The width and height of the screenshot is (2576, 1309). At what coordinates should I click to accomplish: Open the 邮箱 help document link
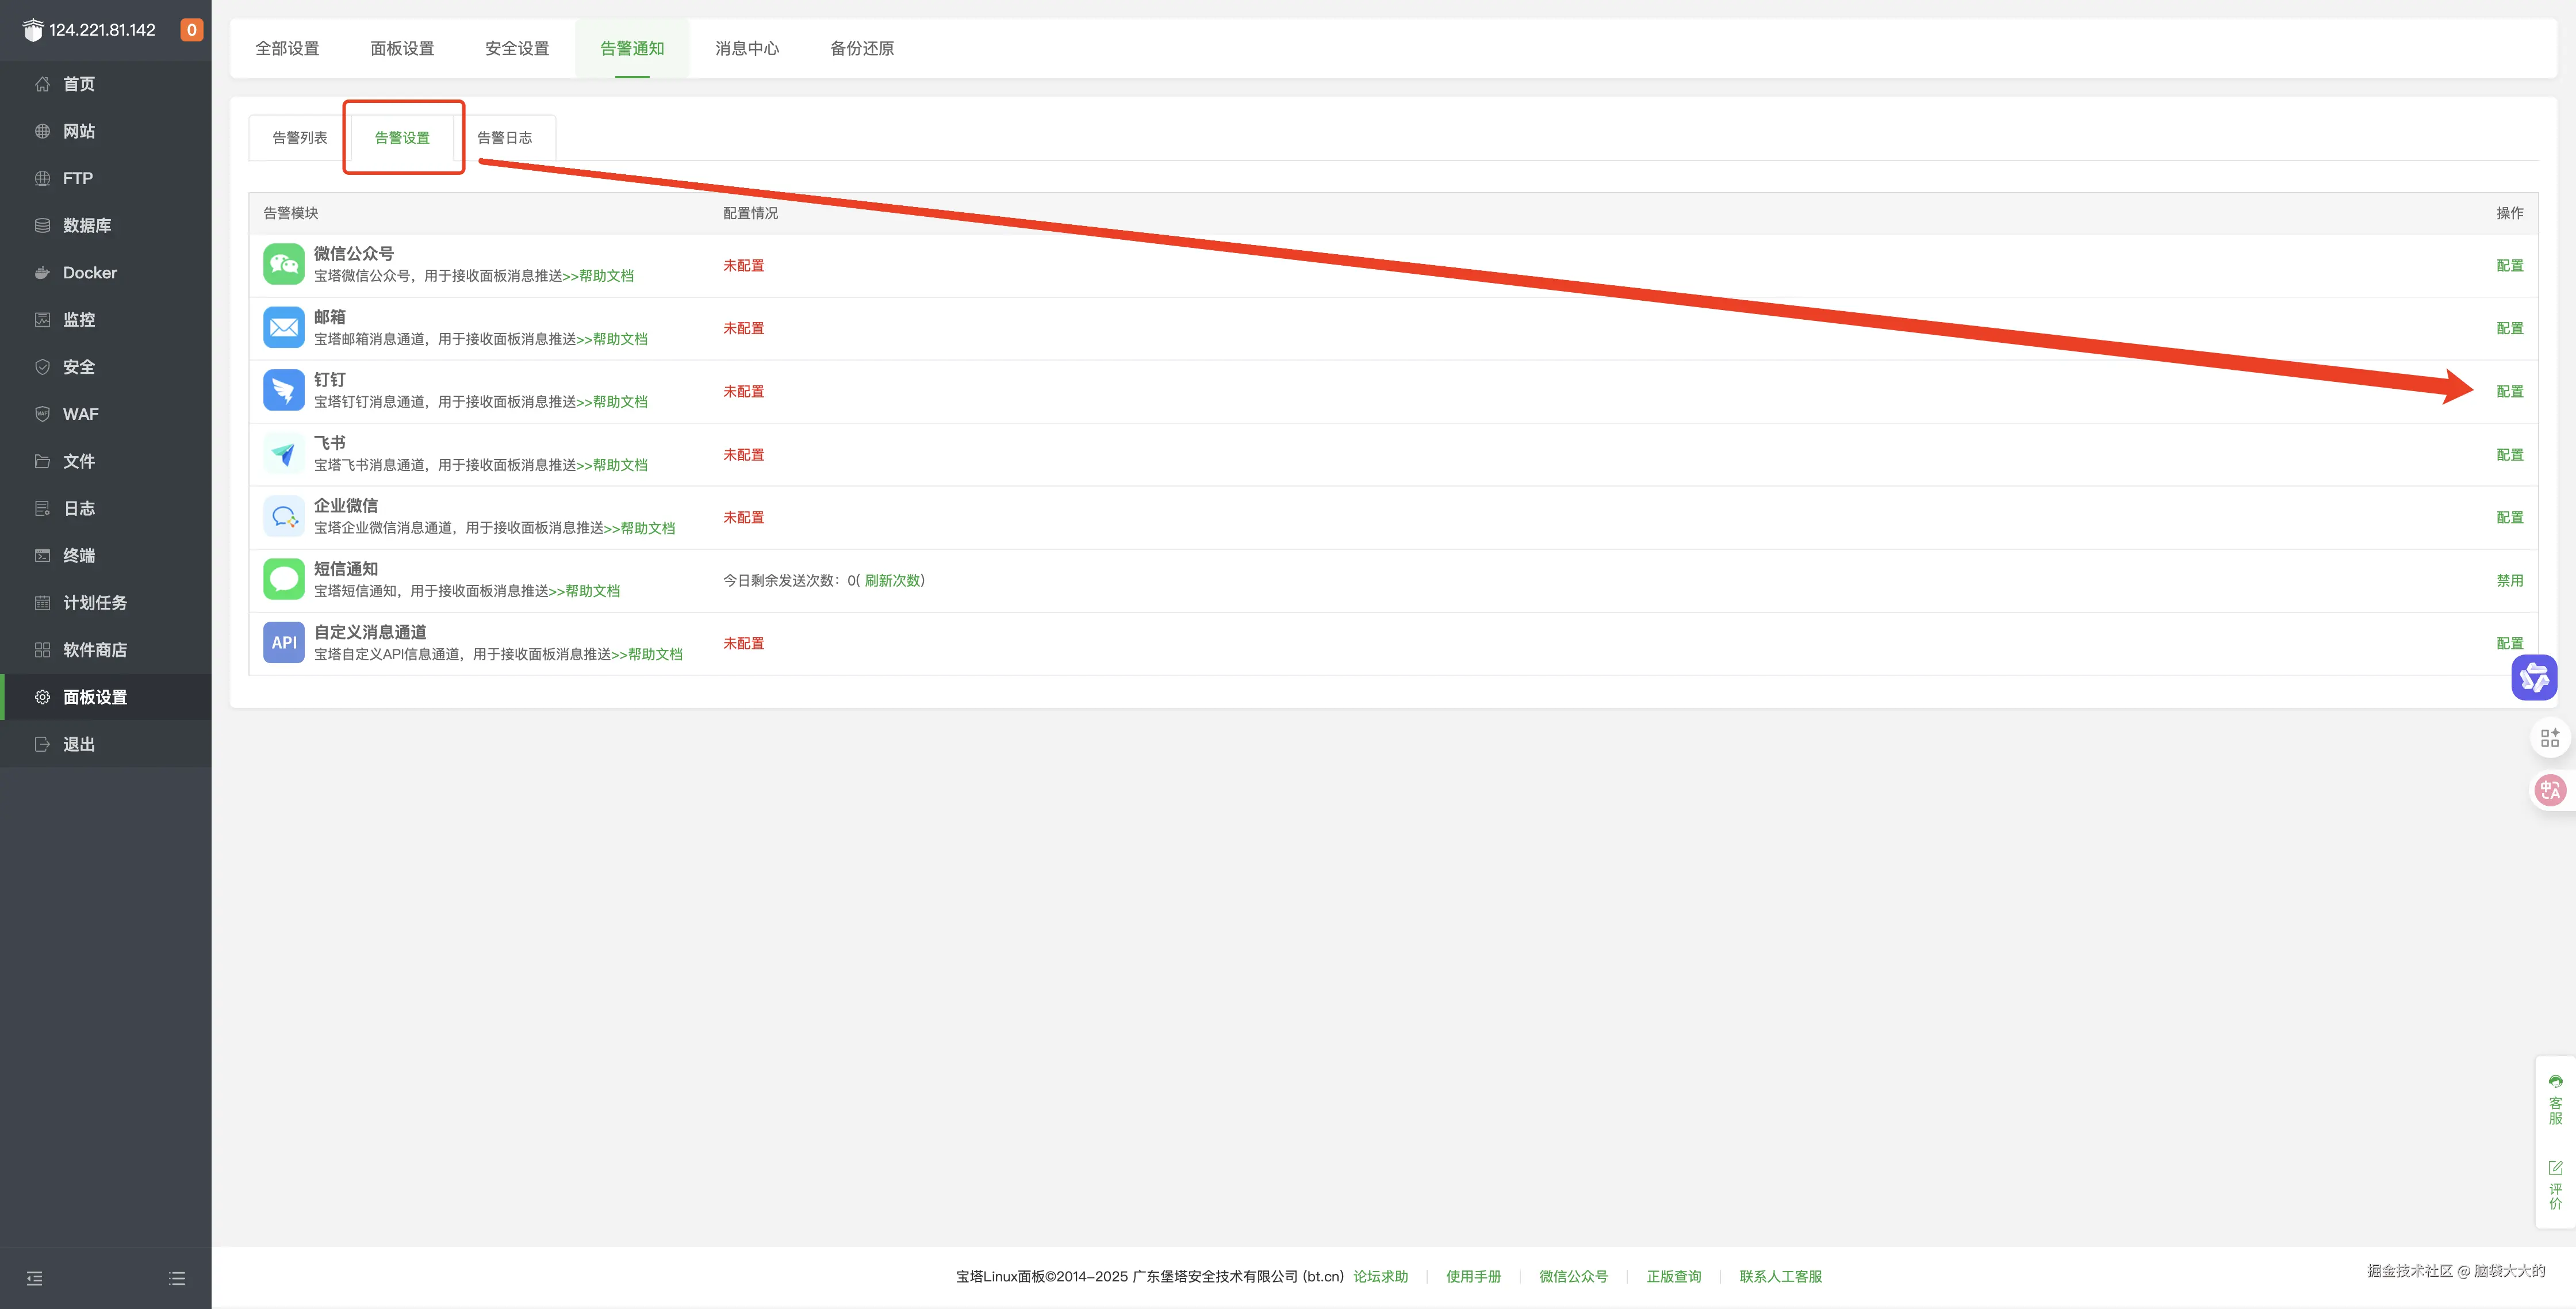(x=619, y=339)
